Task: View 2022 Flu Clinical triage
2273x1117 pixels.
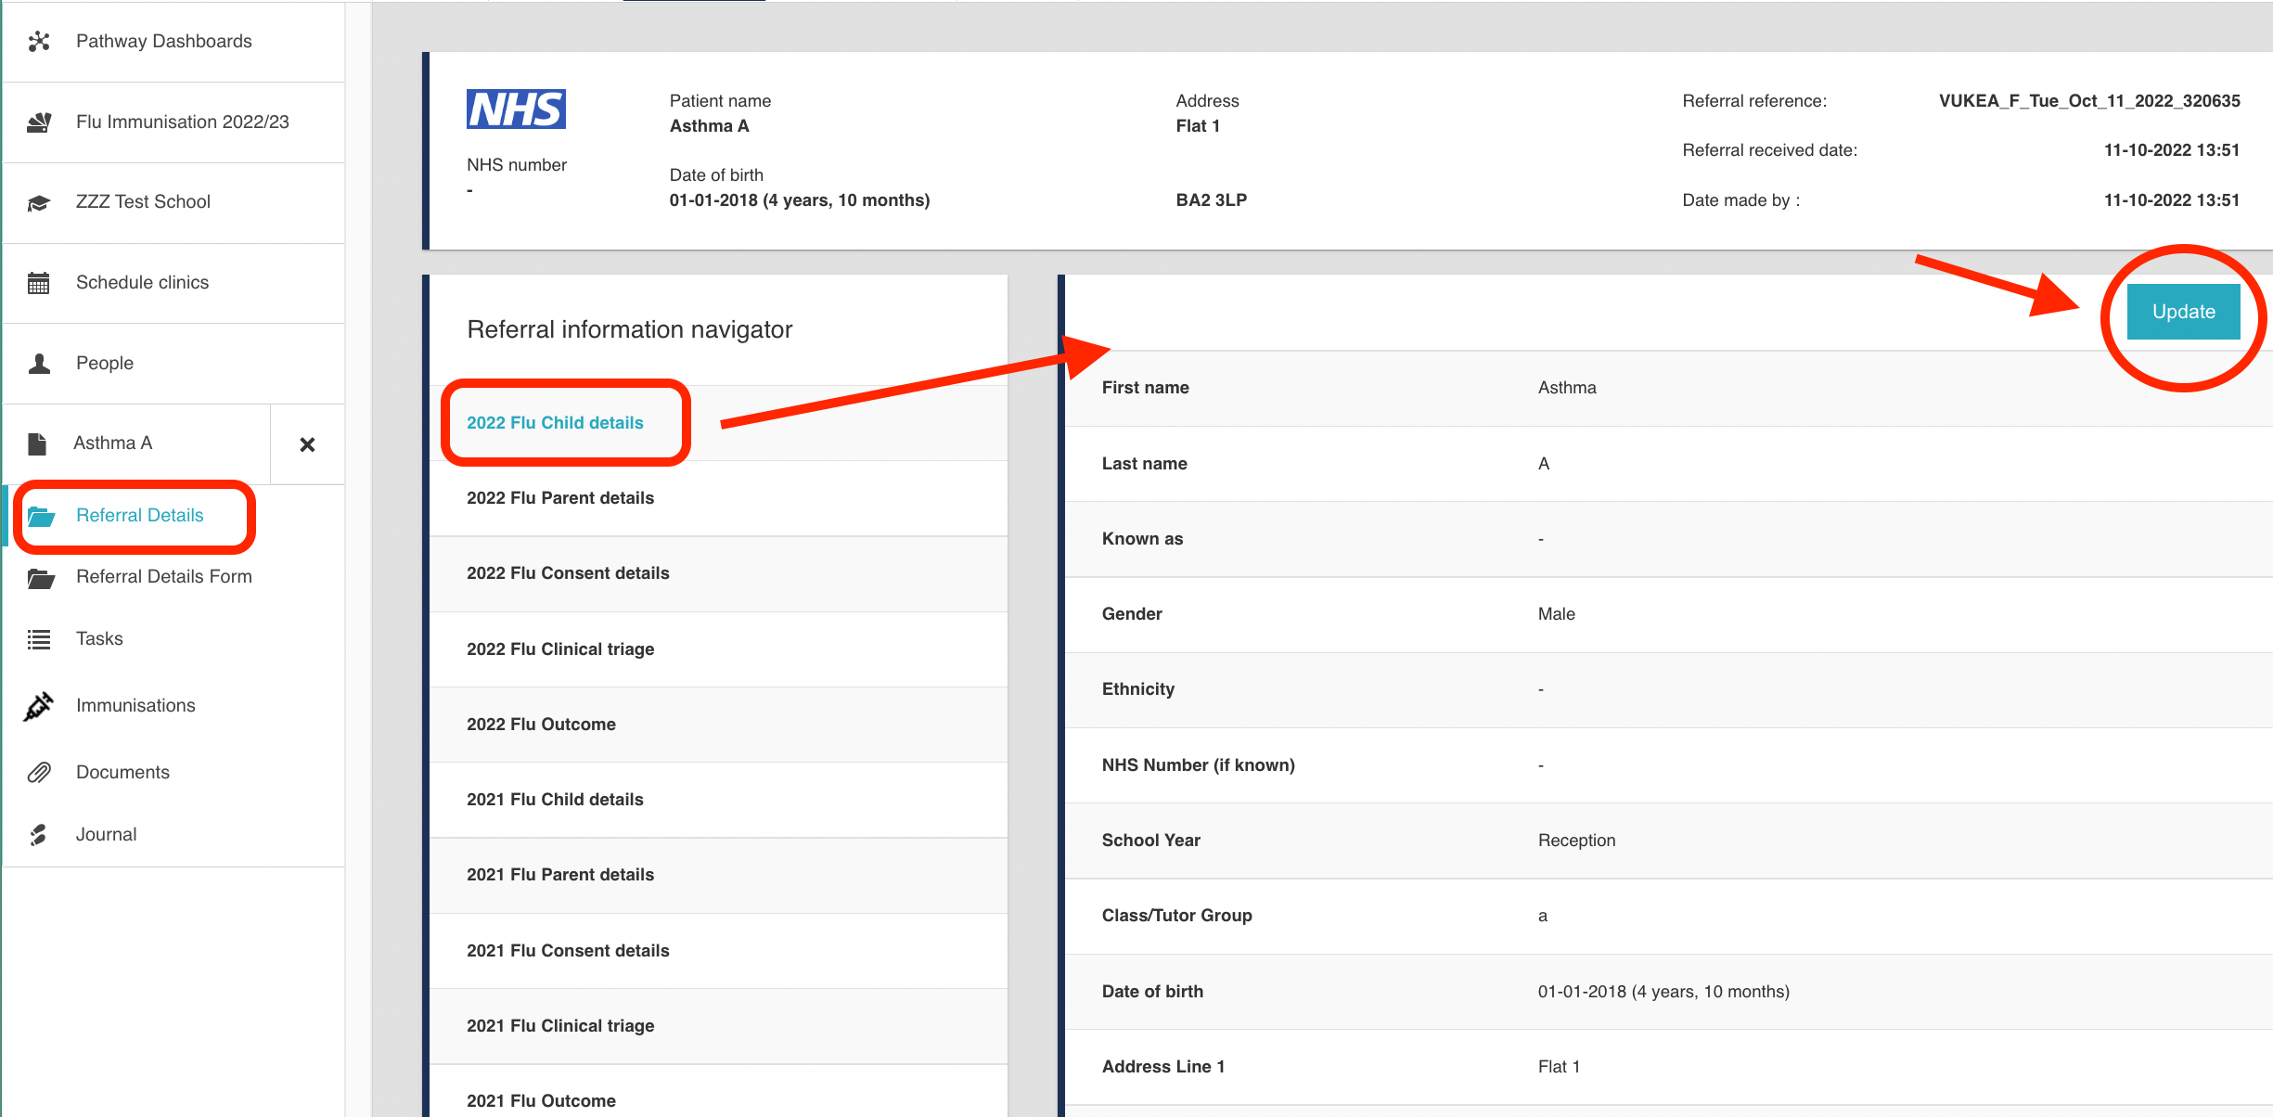Action: tap(560, 649)
